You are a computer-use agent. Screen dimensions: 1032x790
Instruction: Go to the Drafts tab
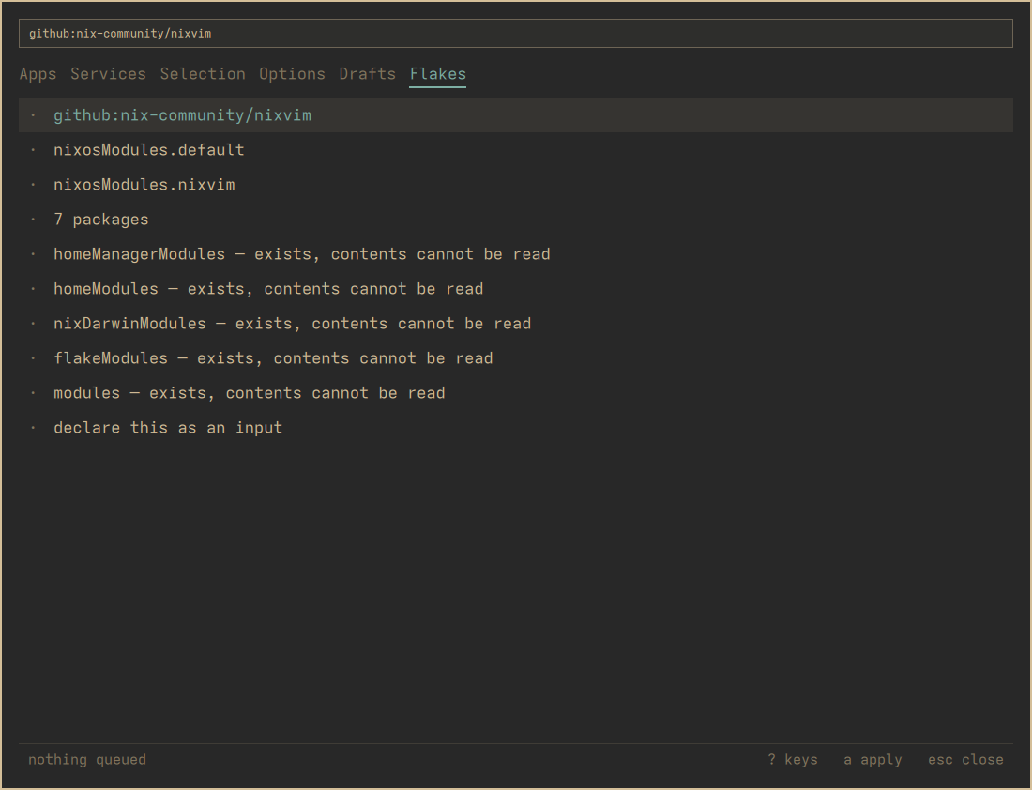pyautogui.click(x=367, y=74)
